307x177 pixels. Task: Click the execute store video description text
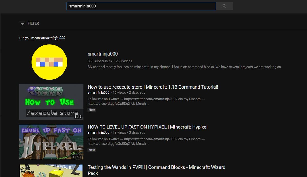[x=146, y=101]
